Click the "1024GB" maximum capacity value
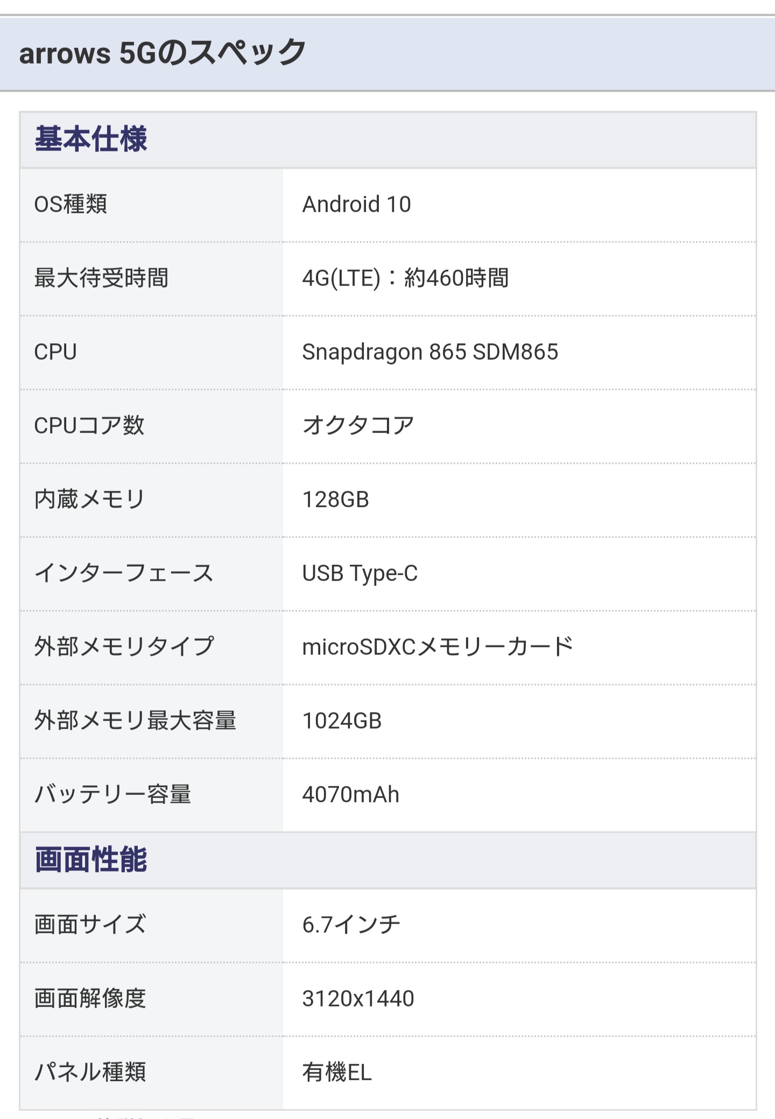The width and height of the screenshot is (775, 1119). click(x=342, y=721)
